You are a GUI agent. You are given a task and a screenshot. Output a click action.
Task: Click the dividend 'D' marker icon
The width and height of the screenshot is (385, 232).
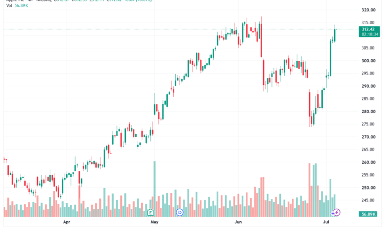click(180, 212)
